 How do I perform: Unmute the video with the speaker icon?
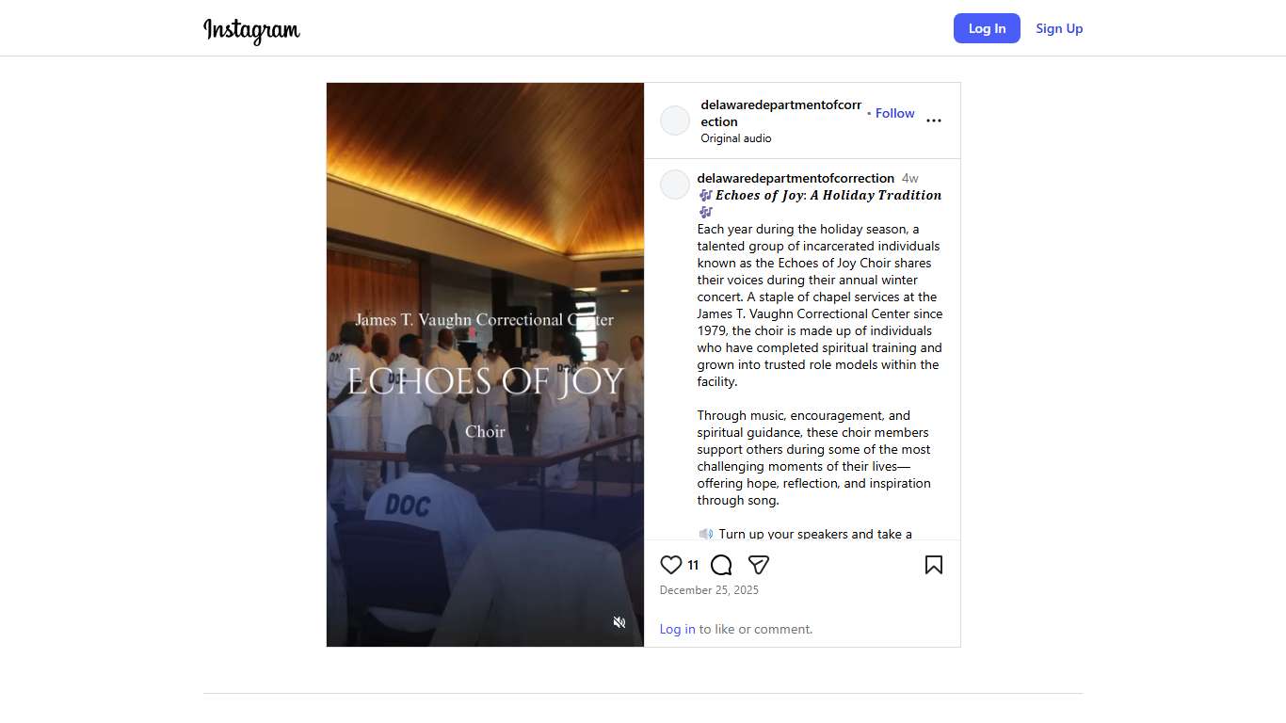pos(619,622)
